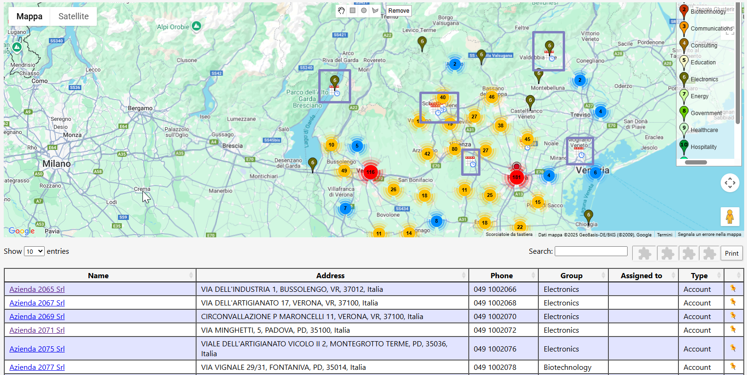The image size is (747, 375).
Task: Click the red 116 cluster marker
Action: (x=370, y=172)
